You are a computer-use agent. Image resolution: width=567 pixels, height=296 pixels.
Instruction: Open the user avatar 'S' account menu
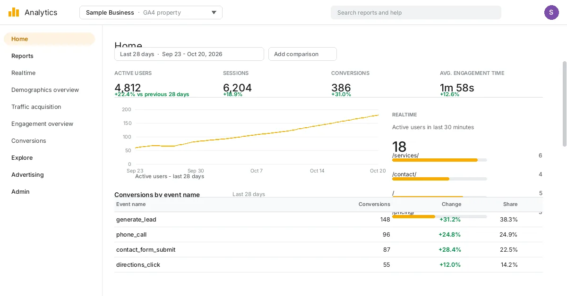551,12
